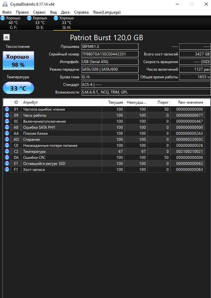This screenshot has height=298, width=211.
Task: Click the Текущее column header
Action: point(113,102)
